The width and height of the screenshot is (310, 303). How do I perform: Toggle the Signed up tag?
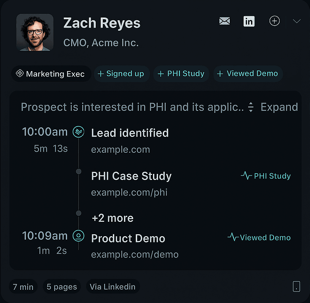coord(122,74)
